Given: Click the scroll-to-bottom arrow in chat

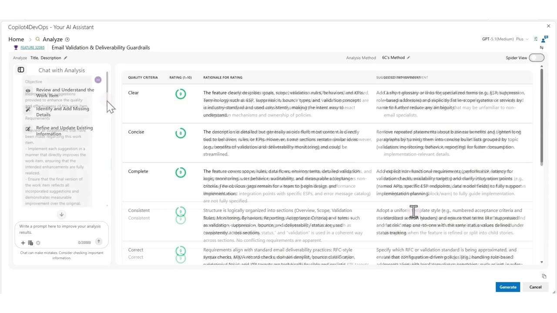Looking at the screenshot, I should (x=61, y=214).
